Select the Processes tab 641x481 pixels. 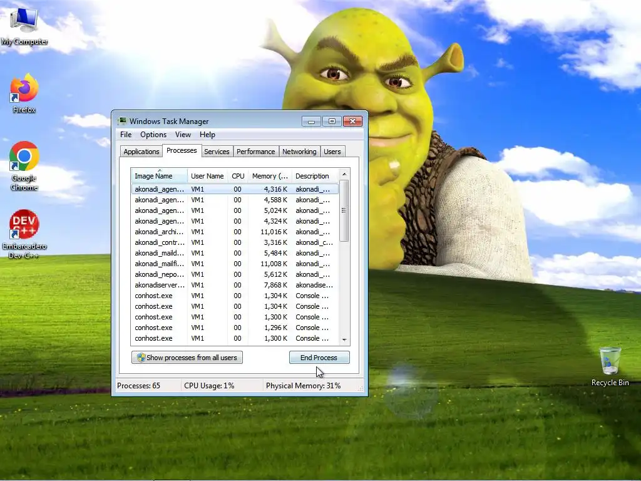tap(182, 150)
